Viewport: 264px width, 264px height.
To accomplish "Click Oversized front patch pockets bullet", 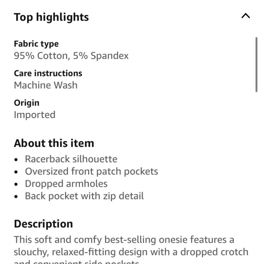I will (x=91, y=172).
